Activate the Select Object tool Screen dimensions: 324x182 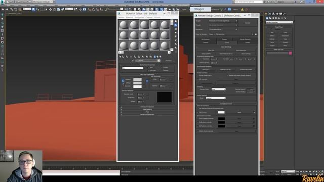pos(33,9)
